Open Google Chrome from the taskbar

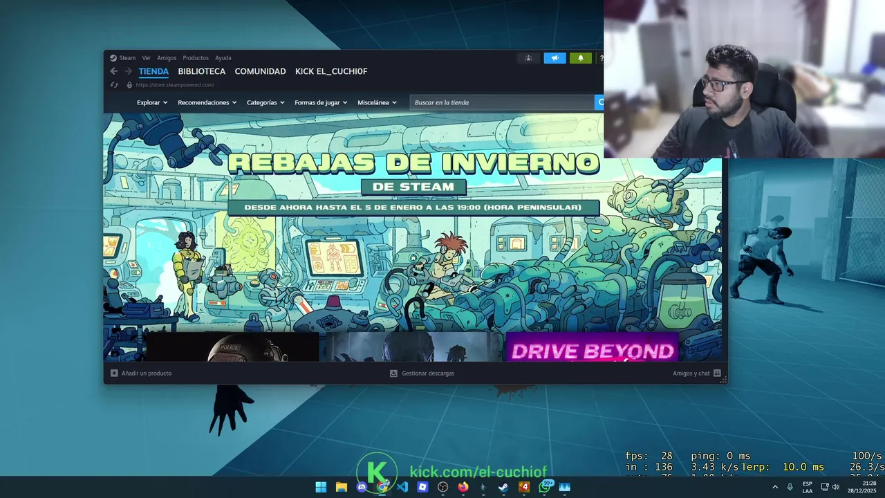[382, 487]
